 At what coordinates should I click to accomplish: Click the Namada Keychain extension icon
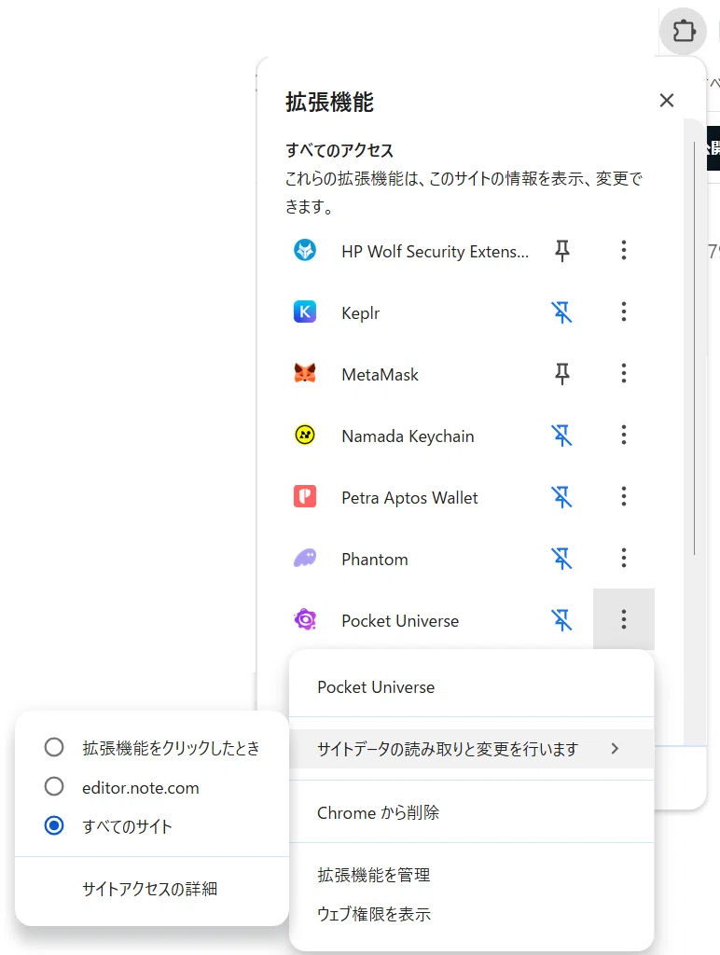pos(305,435)
